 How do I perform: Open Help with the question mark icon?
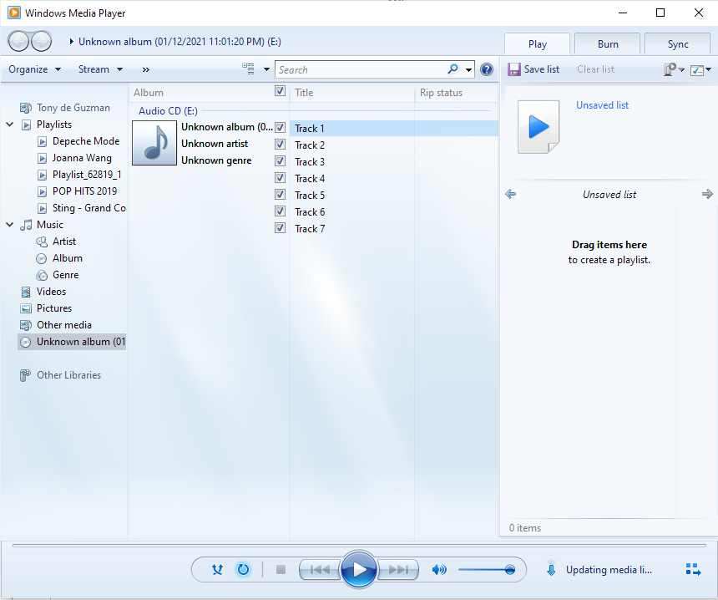pos(487,69)
